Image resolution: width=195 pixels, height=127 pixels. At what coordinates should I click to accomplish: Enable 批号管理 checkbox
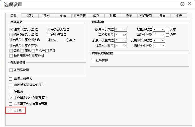point(93,60)
